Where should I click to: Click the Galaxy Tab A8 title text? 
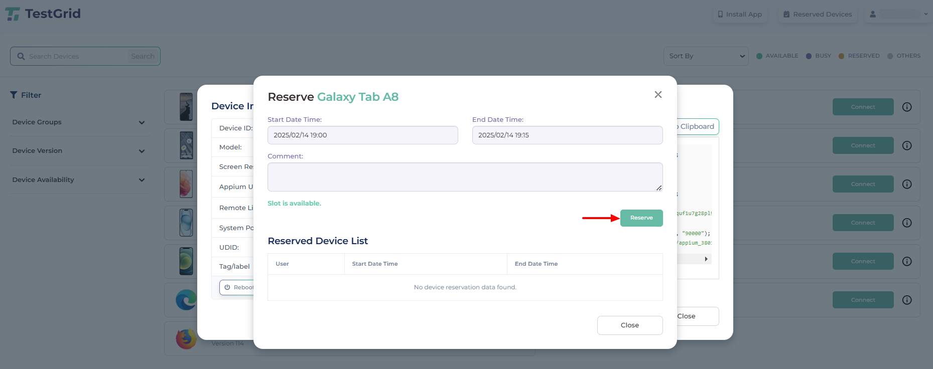coord(358,97)
